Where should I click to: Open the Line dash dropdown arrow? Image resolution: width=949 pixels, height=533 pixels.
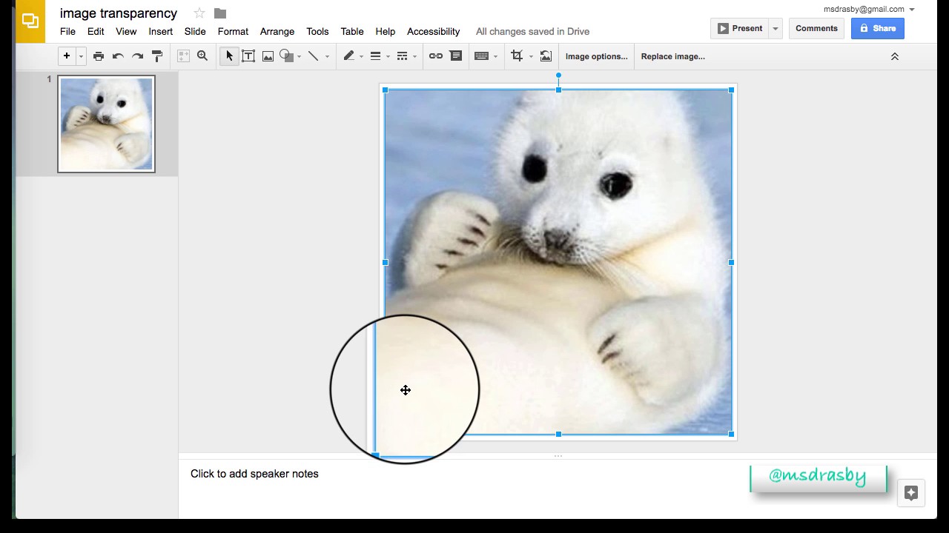pyautogui.click(x=414, y=57)
